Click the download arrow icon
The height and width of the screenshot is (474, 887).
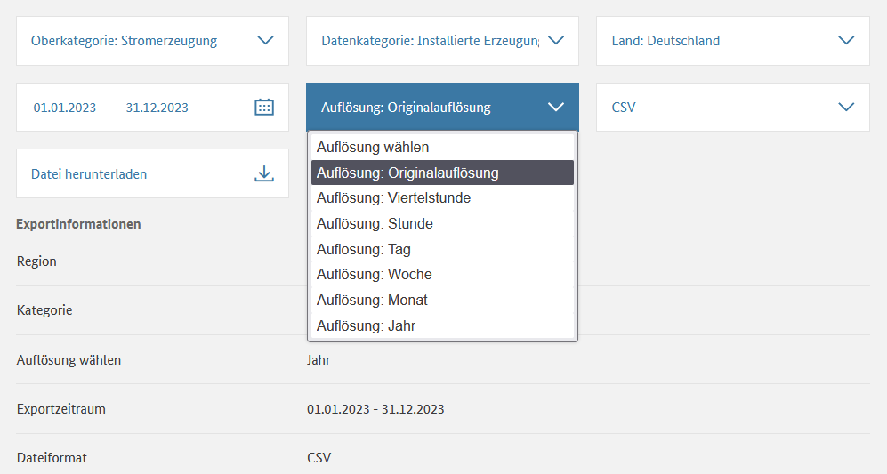(x=264, y=173)
